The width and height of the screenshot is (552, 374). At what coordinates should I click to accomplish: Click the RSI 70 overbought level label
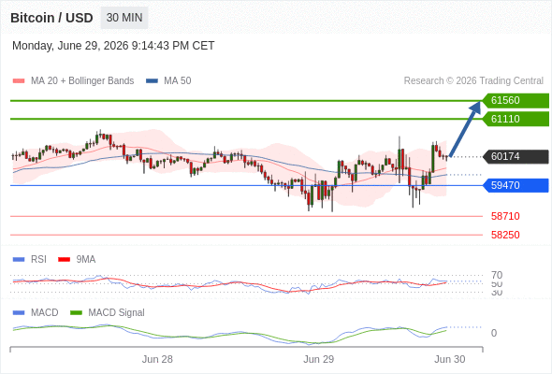pyautogui.click(x=497, y=275)
